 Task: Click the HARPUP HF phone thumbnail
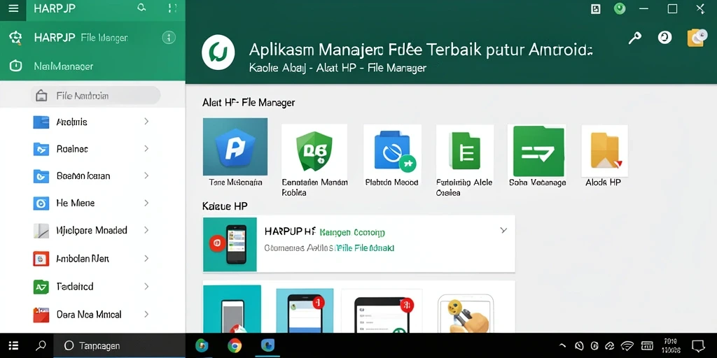point(230,244)
